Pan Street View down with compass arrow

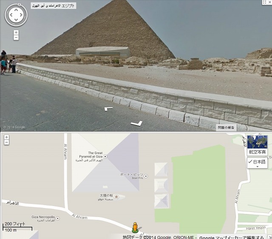pos(16,20)
